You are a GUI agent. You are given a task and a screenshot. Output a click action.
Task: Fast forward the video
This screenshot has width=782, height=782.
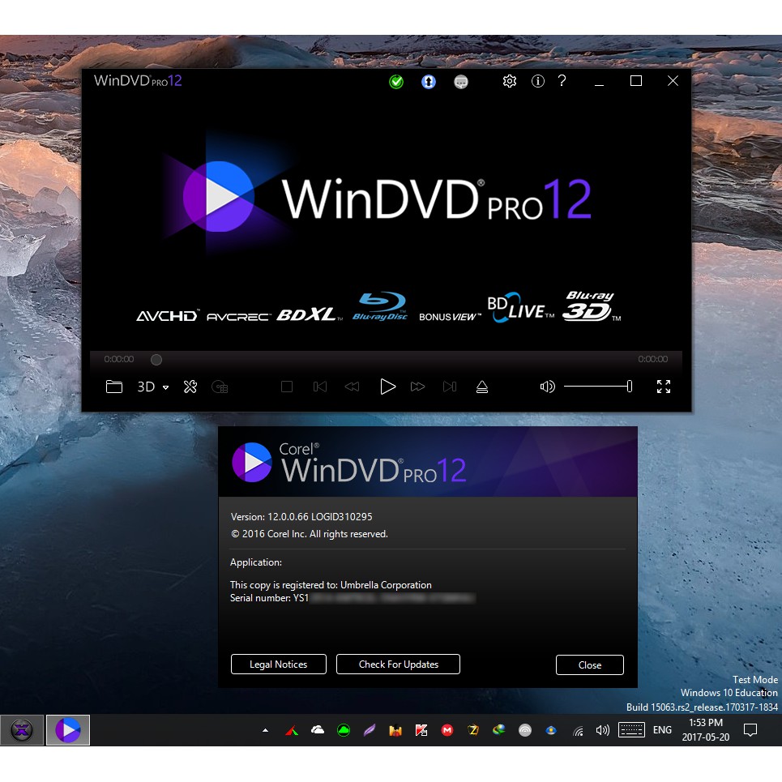417,387
